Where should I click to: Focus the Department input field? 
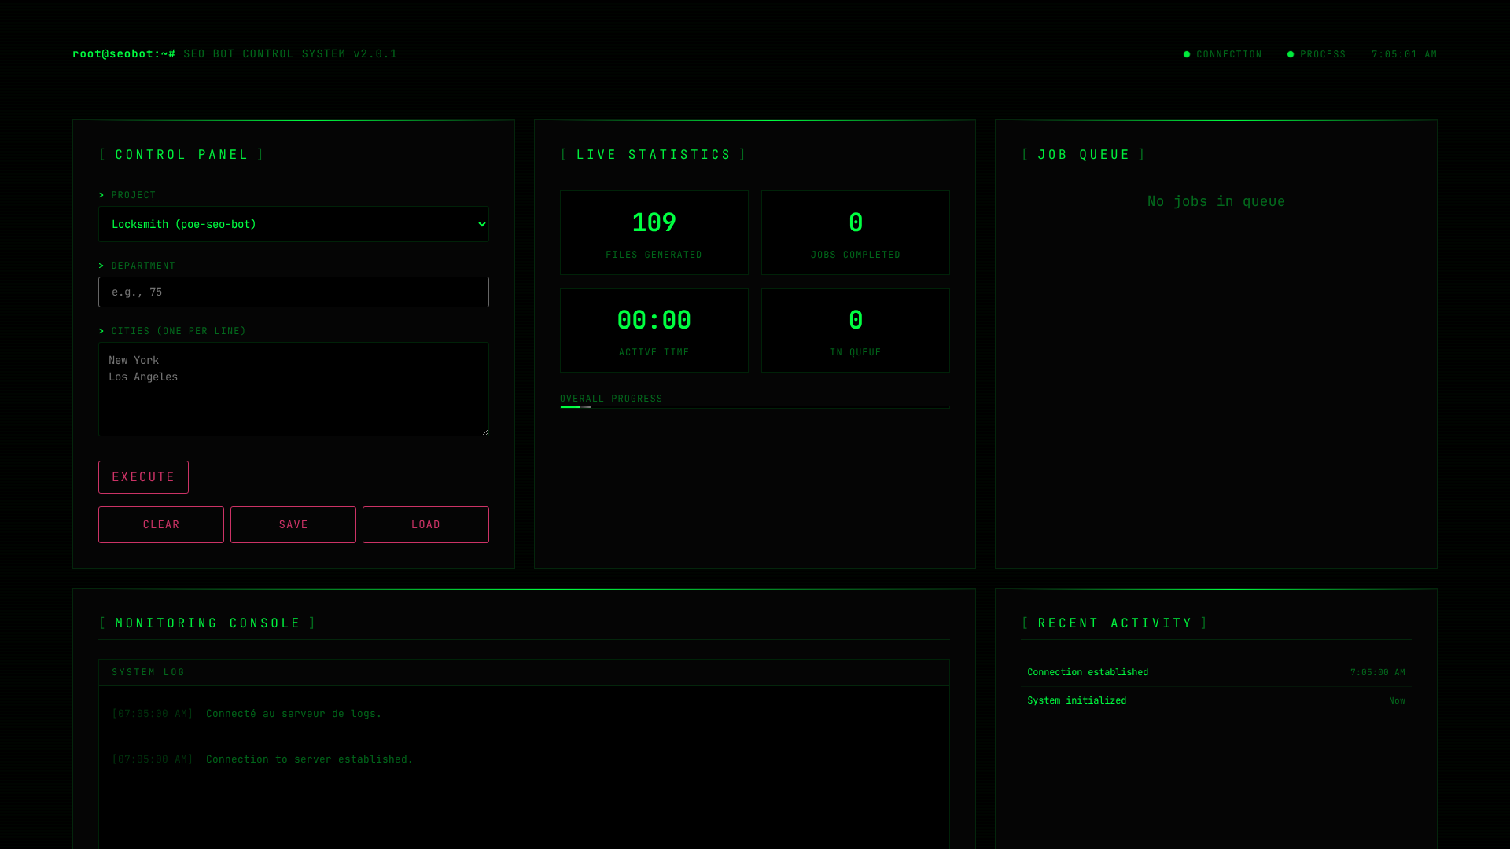pos(293,292)
